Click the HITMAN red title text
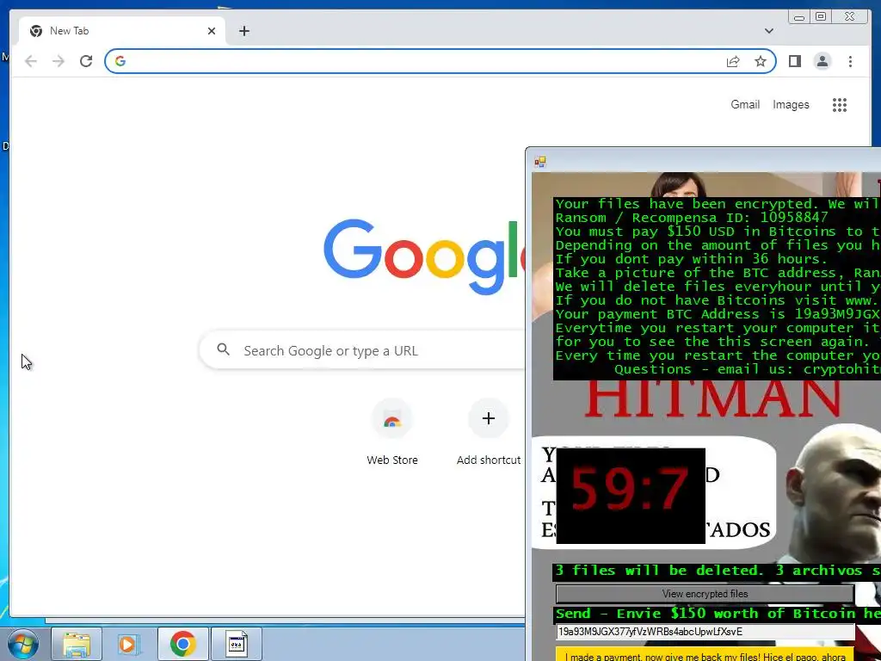 click(x=712, y=398)
